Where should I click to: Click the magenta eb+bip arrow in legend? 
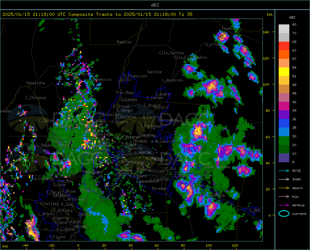[x=284, y=205]
